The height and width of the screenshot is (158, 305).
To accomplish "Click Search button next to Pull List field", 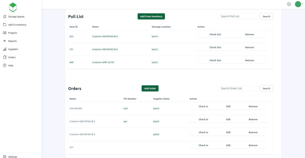I will click(266, 17).
